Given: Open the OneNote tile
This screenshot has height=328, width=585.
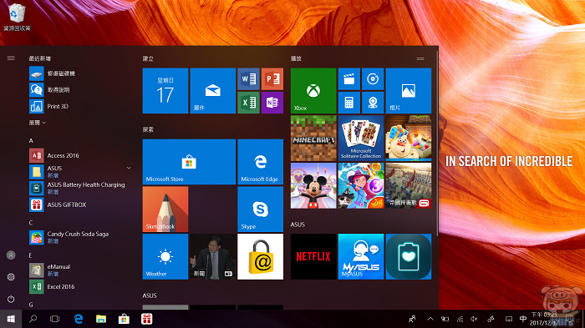Looking at the screenshot, I should pyautogui.click(x=272, y=102).
